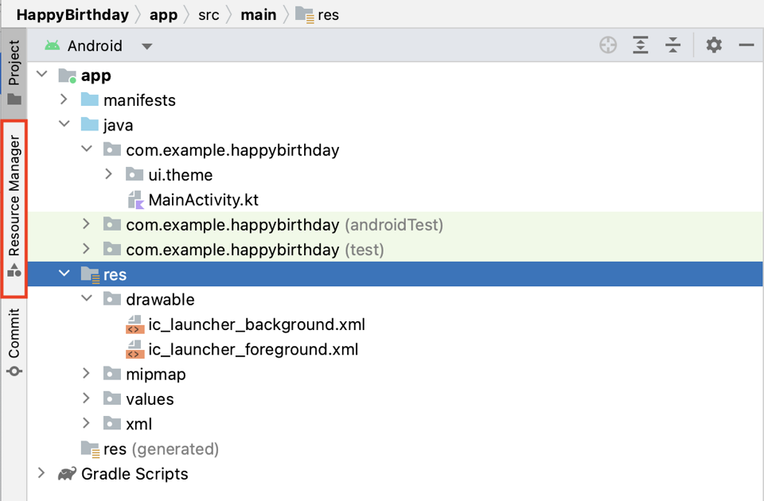Open the Android view selector dropdown
The width and height of the screenshot is (764, 501).
pos(146,45)
